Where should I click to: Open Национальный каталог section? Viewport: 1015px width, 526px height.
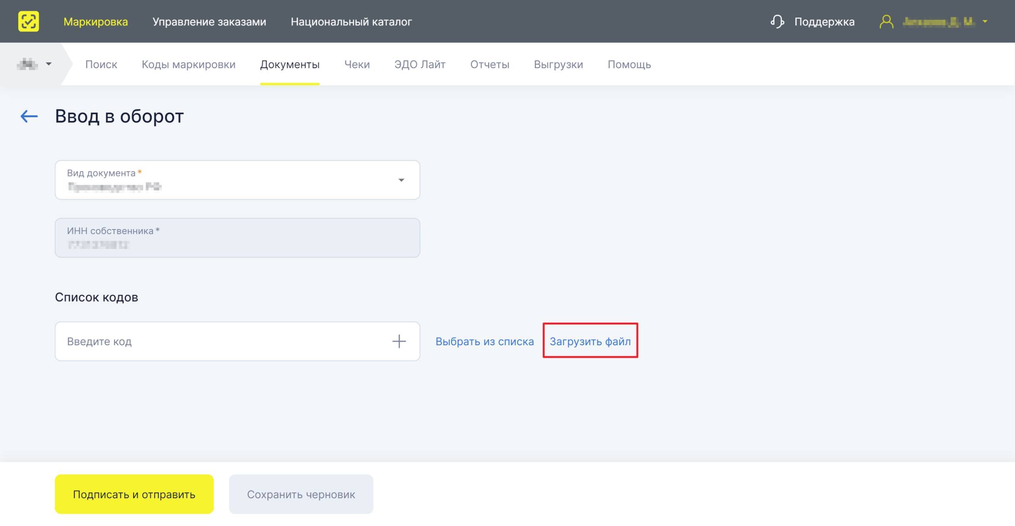click(351, 22)
